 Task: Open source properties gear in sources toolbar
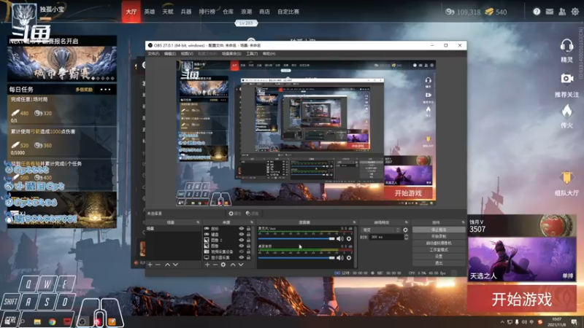click(223, 265)
